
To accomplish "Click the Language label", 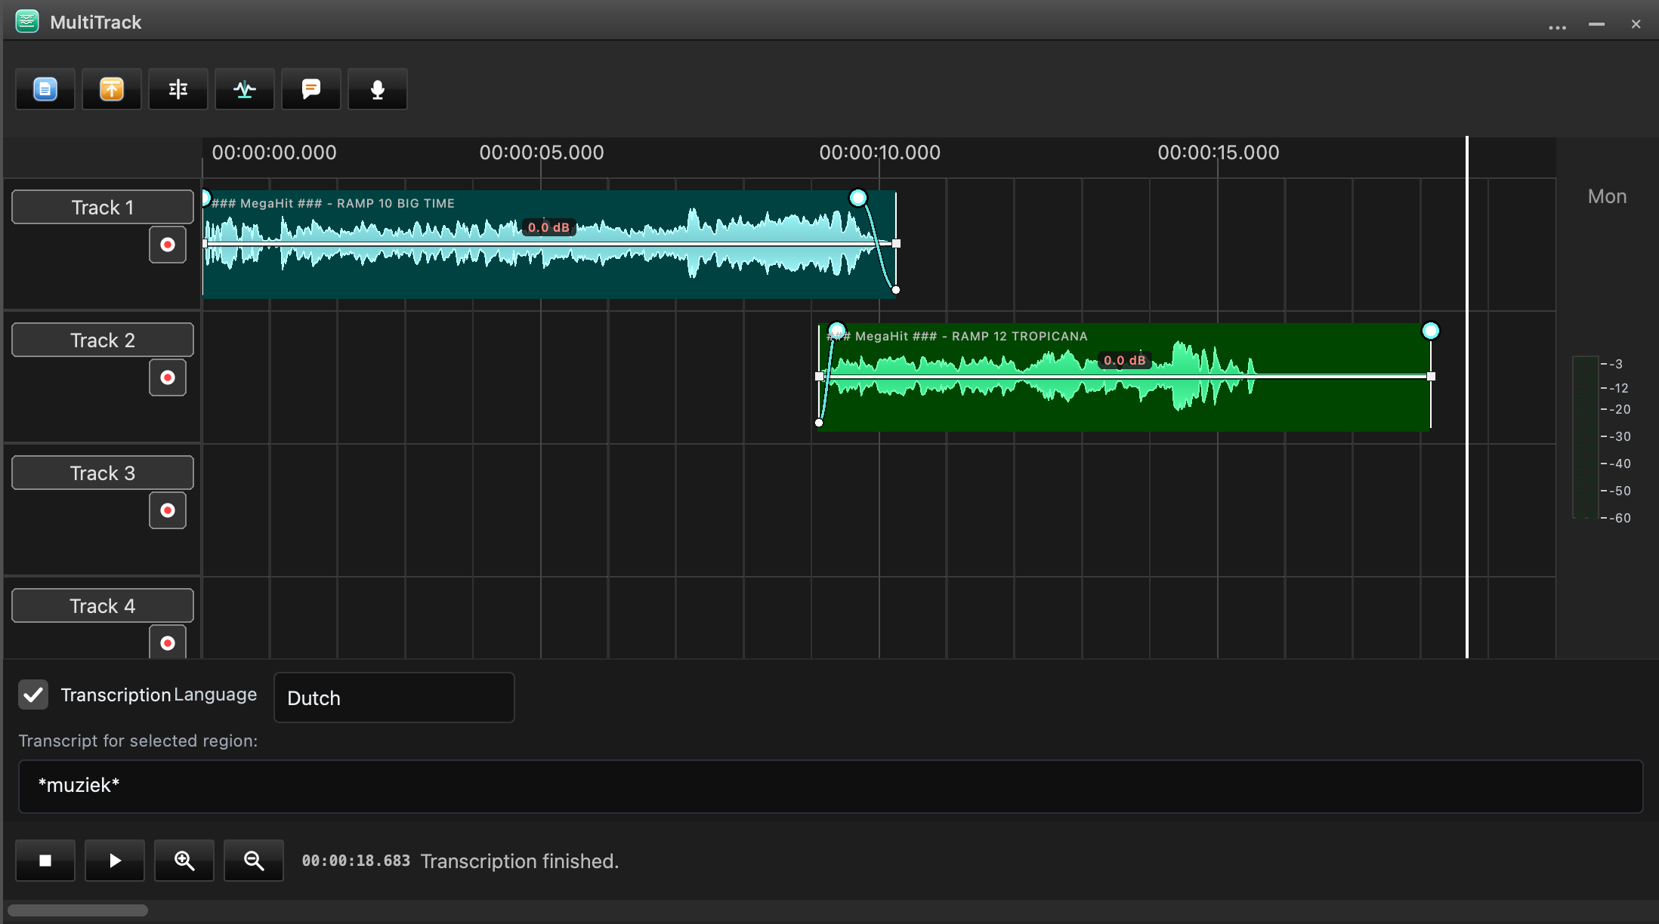I will [x=215, y=695].
